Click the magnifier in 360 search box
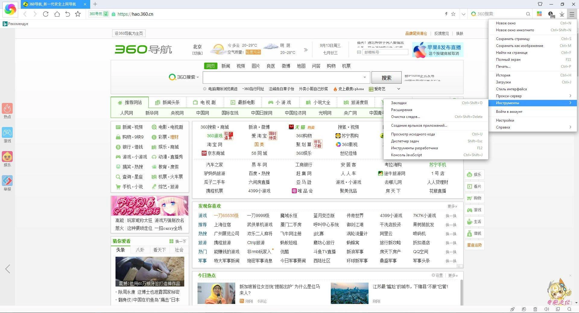Viewport: 579px width, 313px height. [x=528, y=14]
